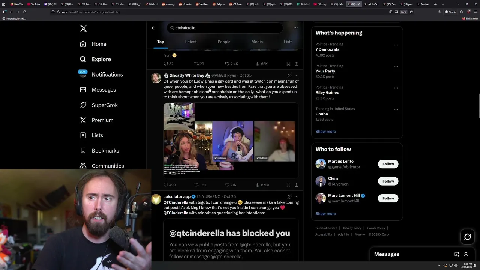Switch to the Media tab
This screenshot has width=480, height=270.
coord(257,42)
